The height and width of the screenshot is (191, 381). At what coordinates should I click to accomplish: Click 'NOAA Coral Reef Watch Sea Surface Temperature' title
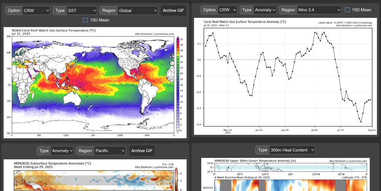click(54, 30)
